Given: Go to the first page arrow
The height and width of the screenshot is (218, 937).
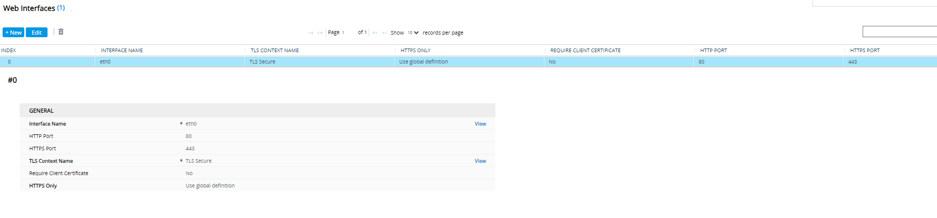Looking at the screenshot, I should (x=311, y=33).
